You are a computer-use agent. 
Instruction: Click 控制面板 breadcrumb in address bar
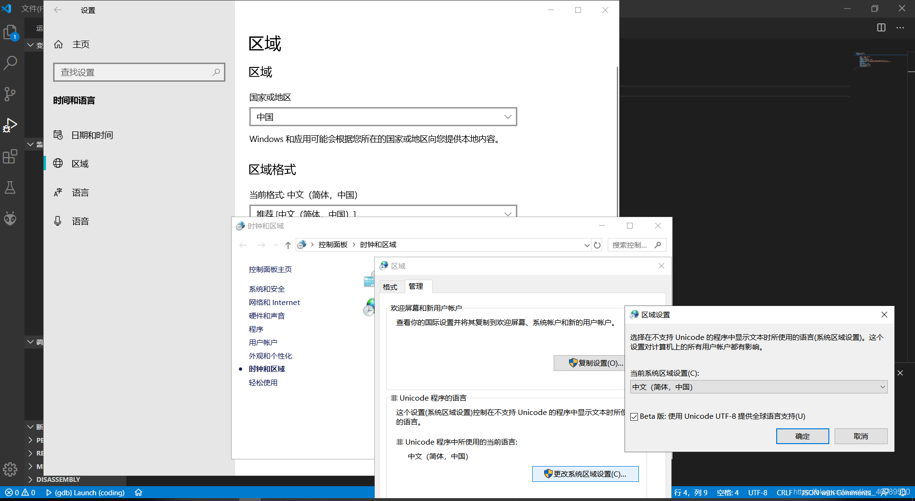coord(333,245)
